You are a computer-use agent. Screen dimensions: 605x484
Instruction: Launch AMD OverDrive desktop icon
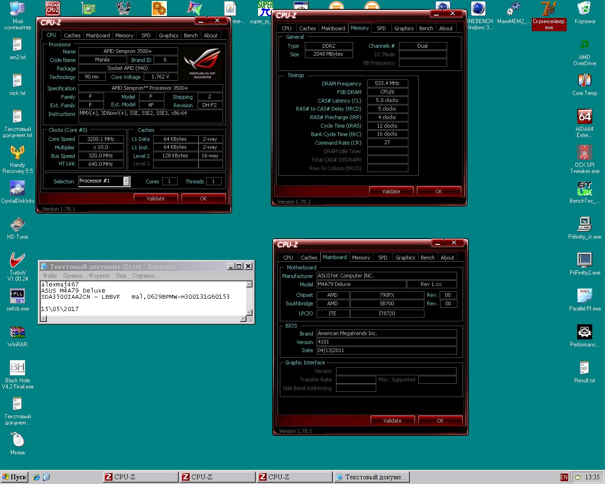585,52
